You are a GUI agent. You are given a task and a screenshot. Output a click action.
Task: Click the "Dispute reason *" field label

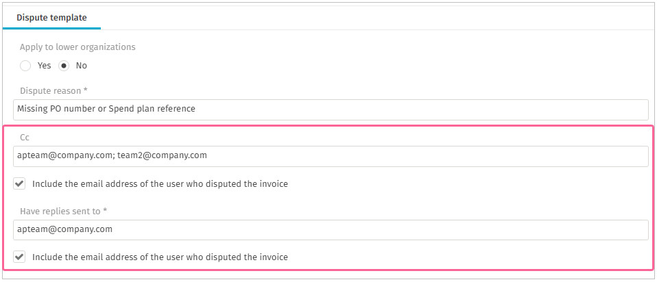click(56, 90)
